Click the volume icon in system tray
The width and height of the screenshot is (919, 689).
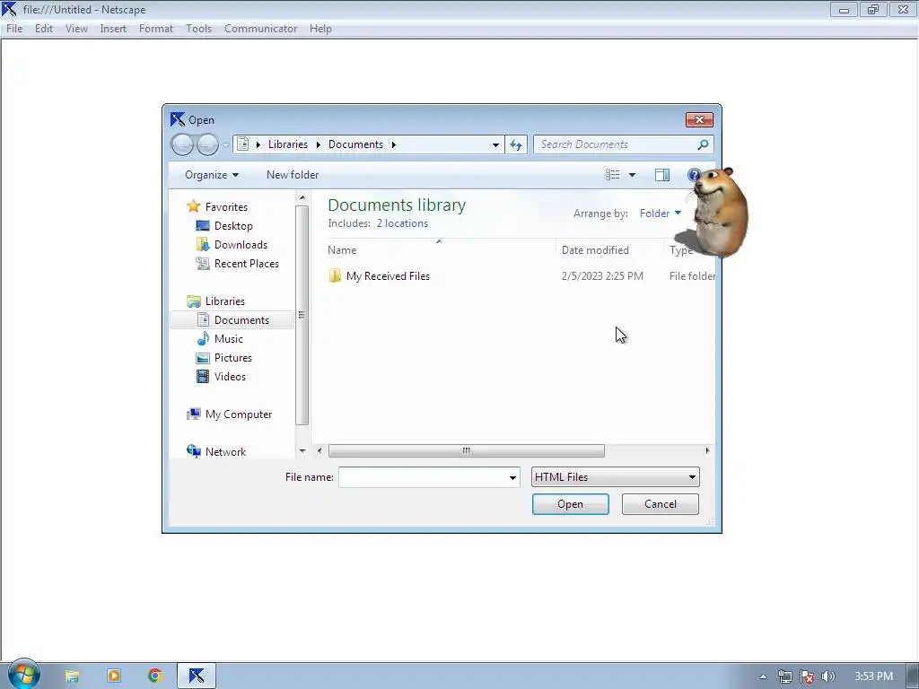pyautogui.click(x=828, y=676)
